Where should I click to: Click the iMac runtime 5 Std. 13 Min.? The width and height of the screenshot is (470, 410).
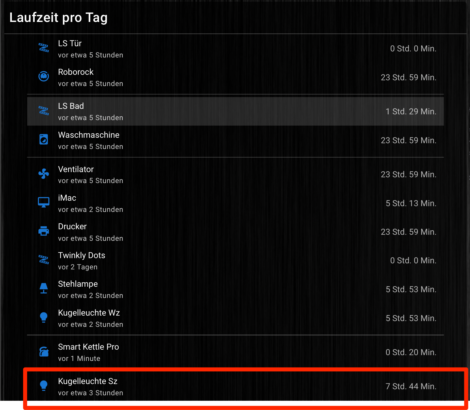point(411,203)
